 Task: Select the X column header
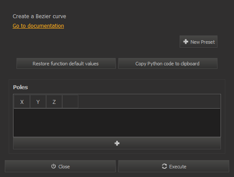pos(22,102)
